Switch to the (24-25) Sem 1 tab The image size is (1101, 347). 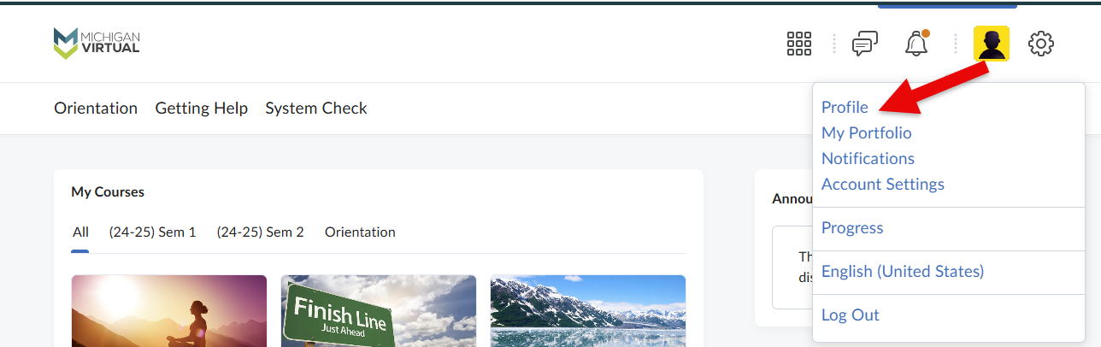tap(152, 232)
